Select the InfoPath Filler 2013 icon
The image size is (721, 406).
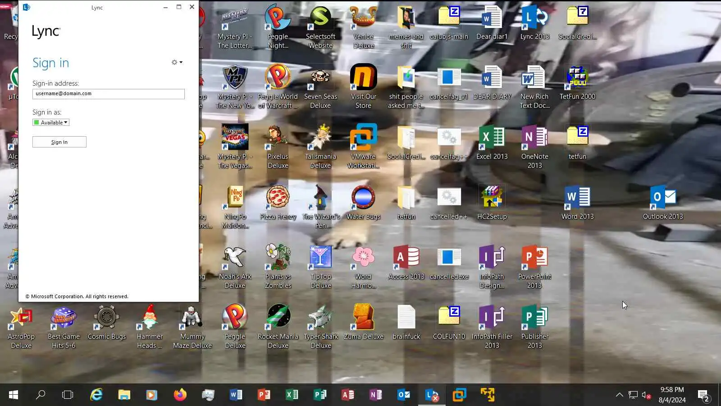pos(492,327)
